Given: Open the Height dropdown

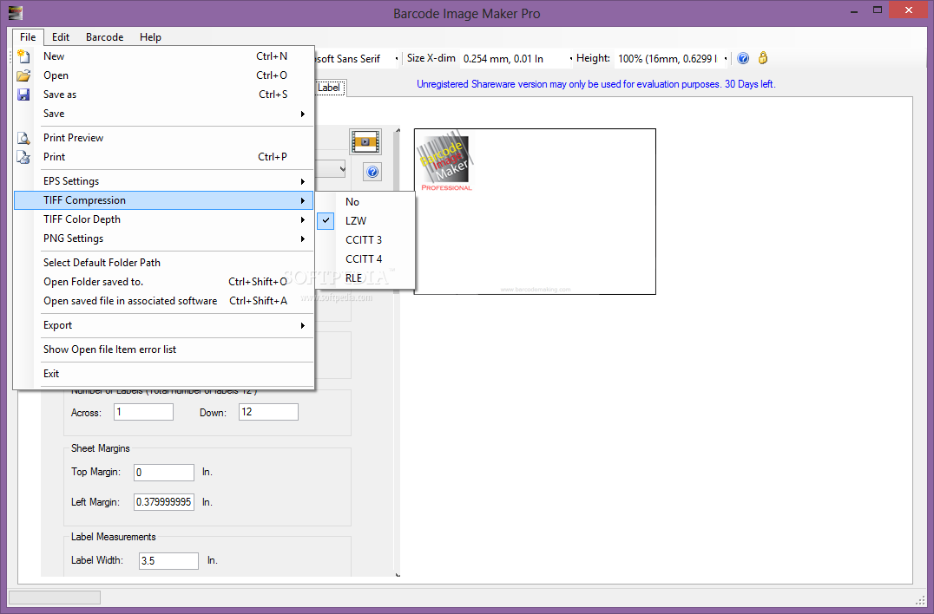Looking at the screenshot, I should [725, 59].
